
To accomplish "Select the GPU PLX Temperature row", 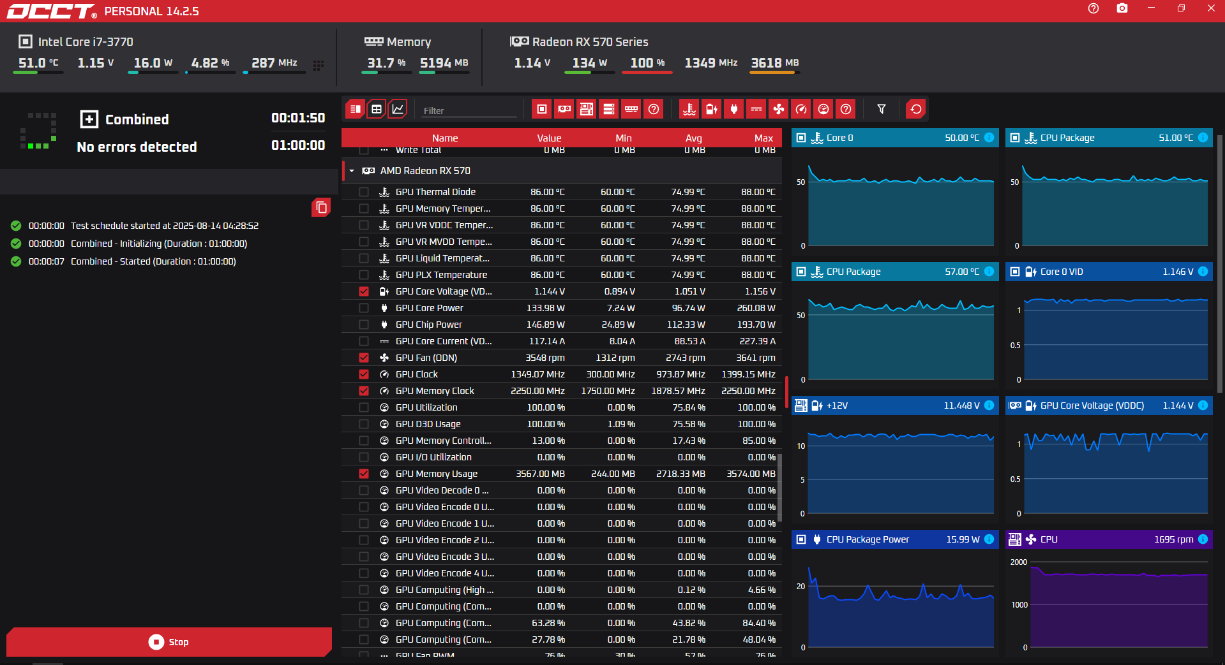I will [x=562, y=275].
